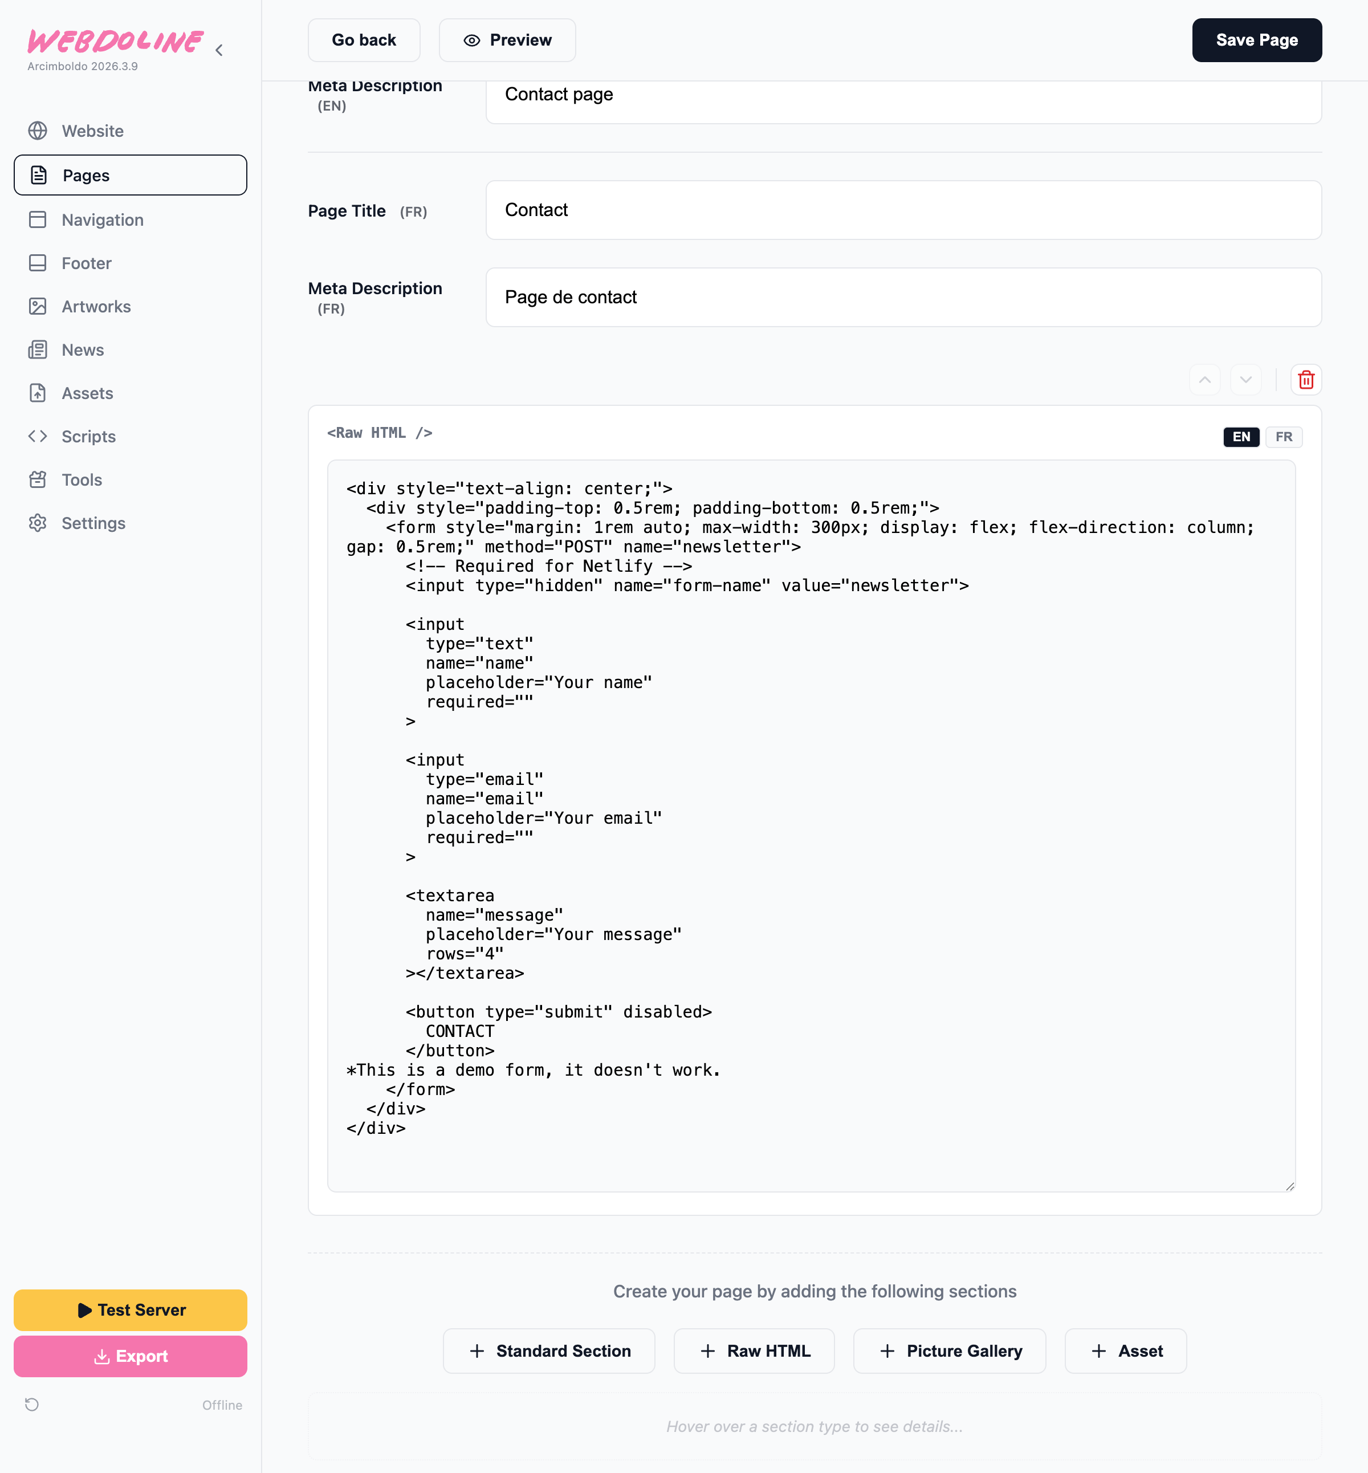Image resolution: width=1368 pixels, height=1473 pixels.
Task: Click the Save Page button
Action: [1256, 40]
